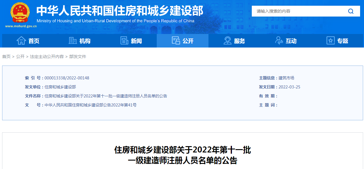
Task: Click the issue date 2022-03-25
Action: coord(289,87)
